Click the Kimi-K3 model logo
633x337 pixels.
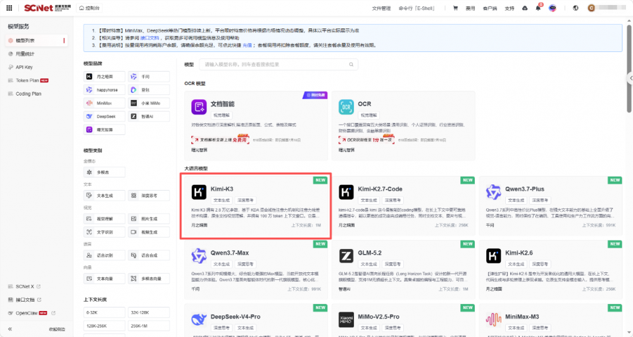click(x=199, y=192)
